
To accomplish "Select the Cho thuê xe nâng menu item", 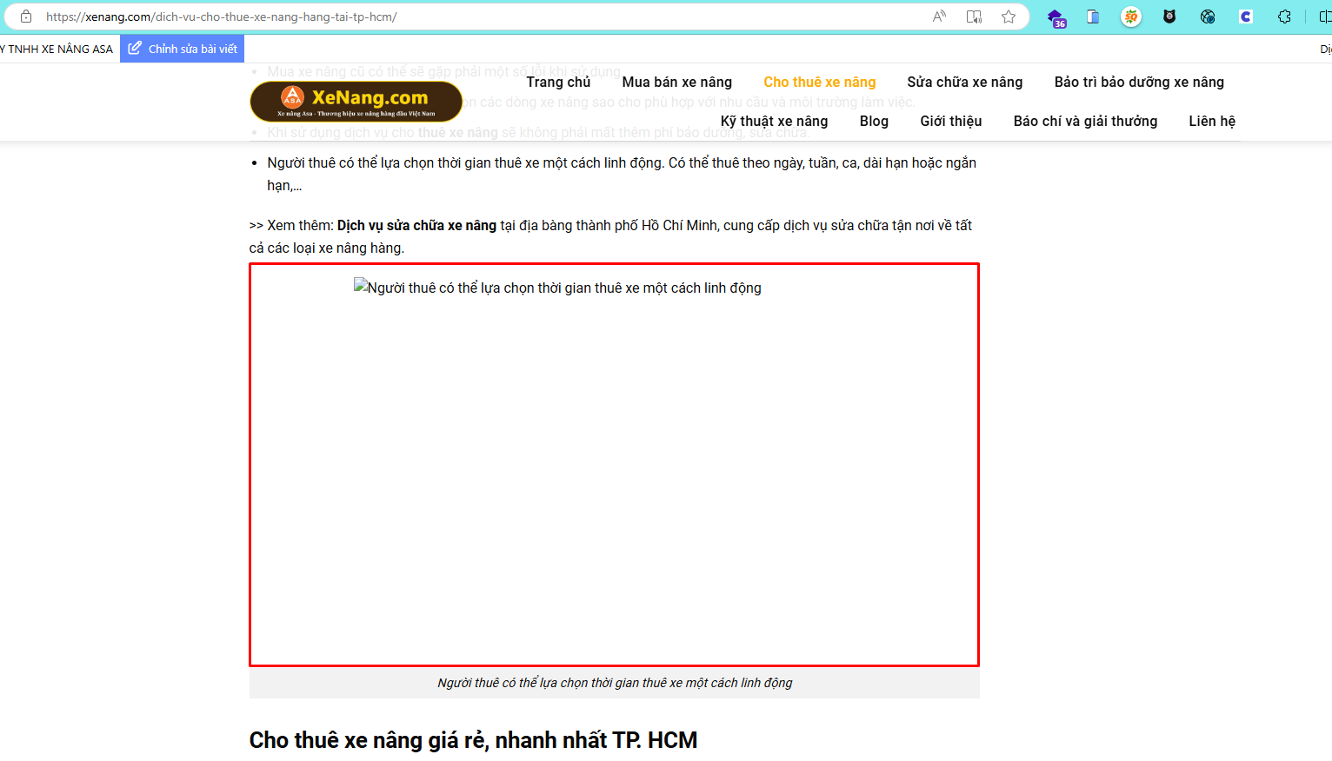I will [820, 82].
